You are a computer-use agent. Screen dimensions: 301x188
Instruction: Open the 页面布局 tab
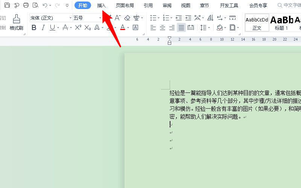(x=125, y=5)
